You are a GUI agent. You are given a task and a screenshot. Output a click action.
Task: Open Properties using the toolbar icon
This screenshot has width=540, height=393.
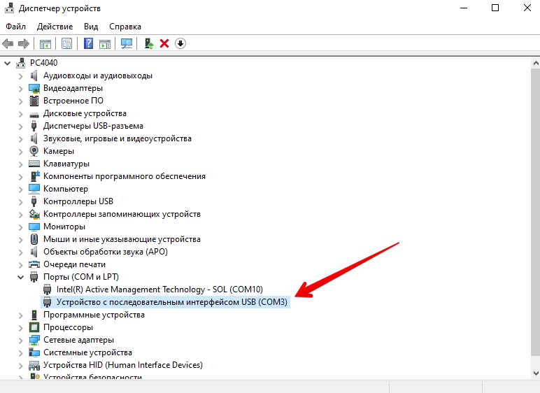point(67,43)
